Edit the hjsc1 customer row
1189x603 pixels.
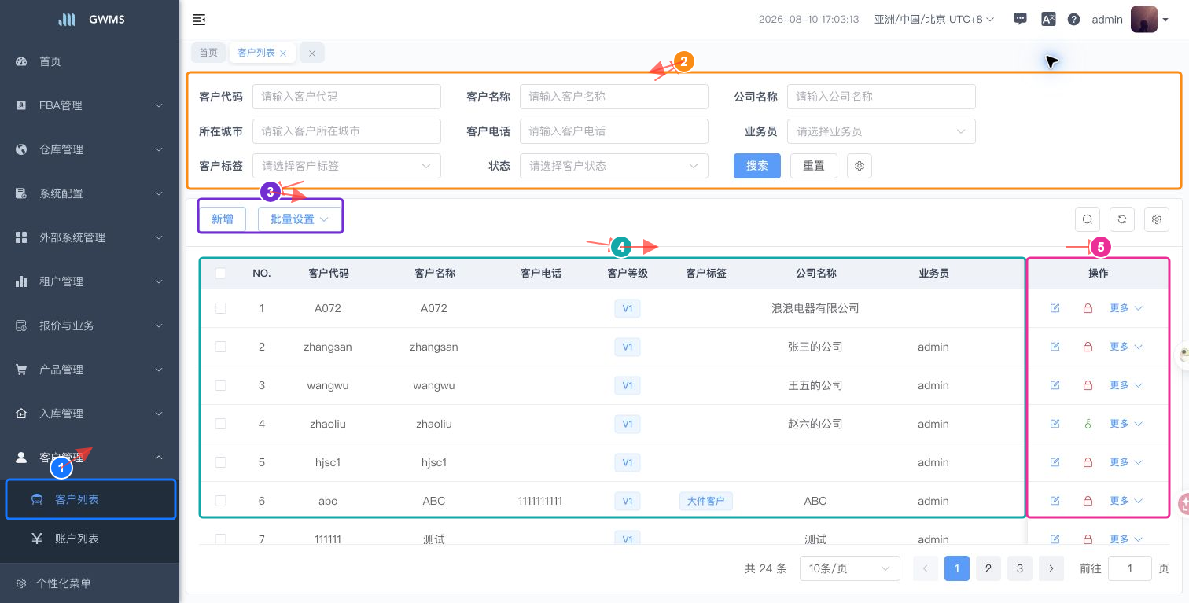pos(1055,462)
